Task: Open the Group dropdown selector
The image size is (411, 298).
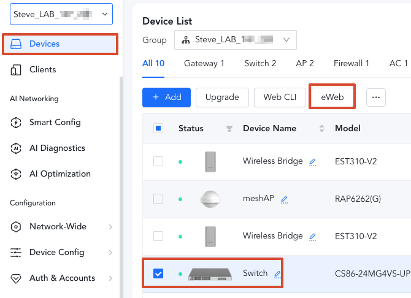Action: 235,40
